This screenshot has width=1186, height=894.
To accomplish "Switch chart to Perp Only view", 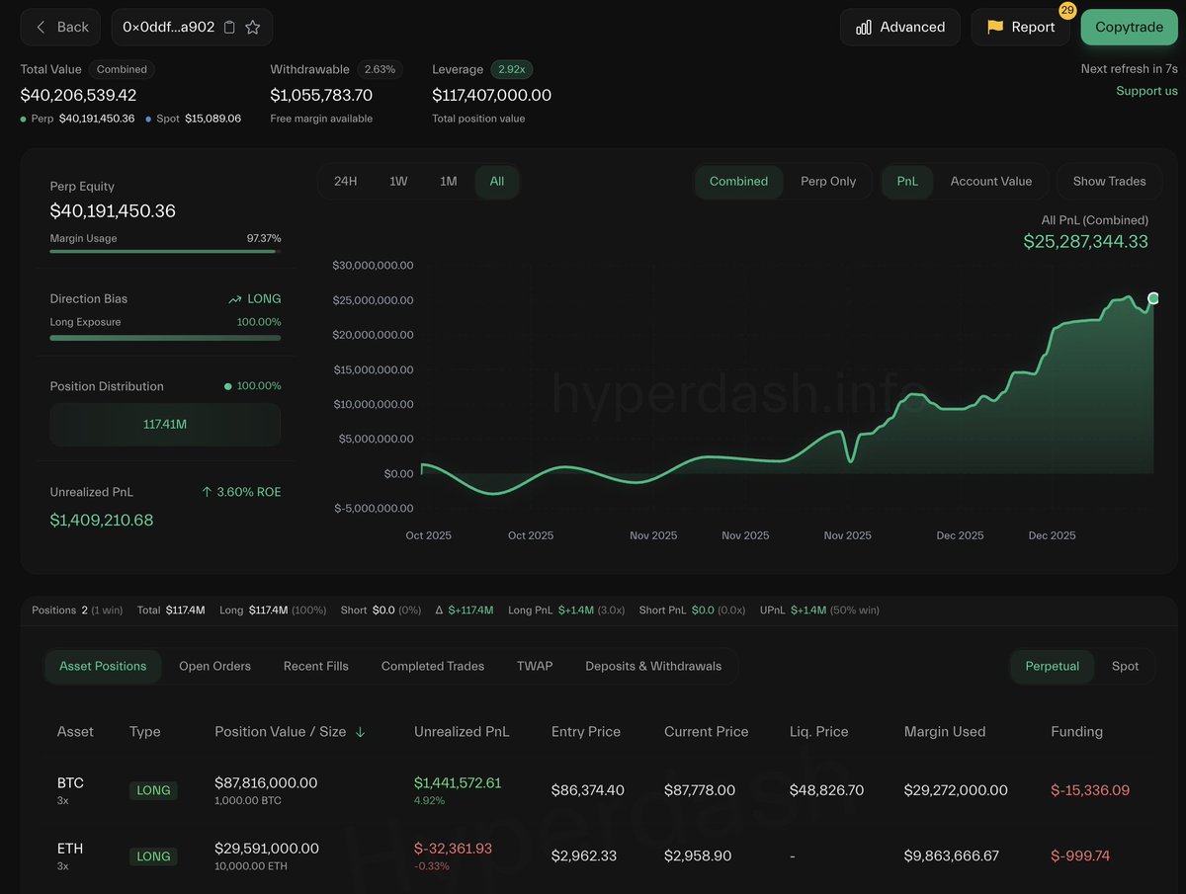I will pos(829,181).
